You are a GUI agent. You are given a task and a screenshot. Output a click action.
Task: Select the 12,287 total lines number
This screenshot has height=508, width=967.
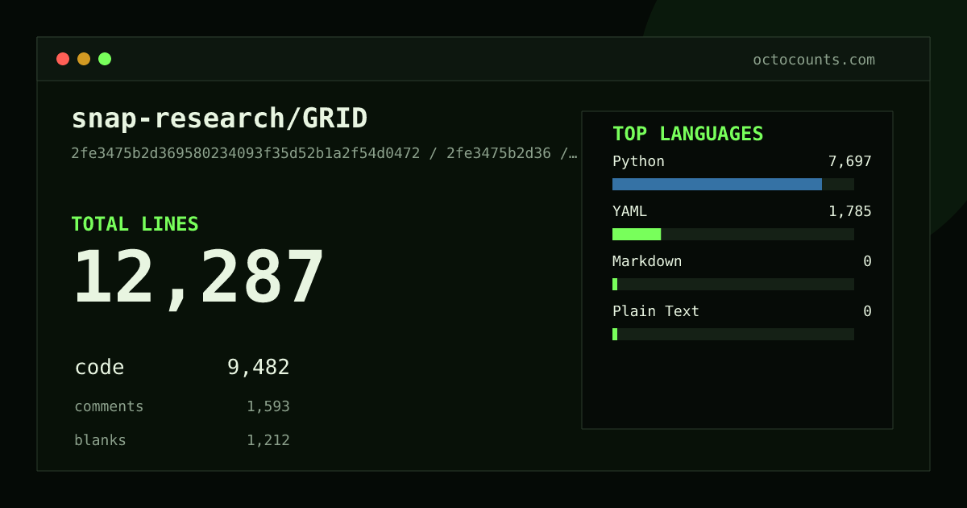[x=198, y=278]
